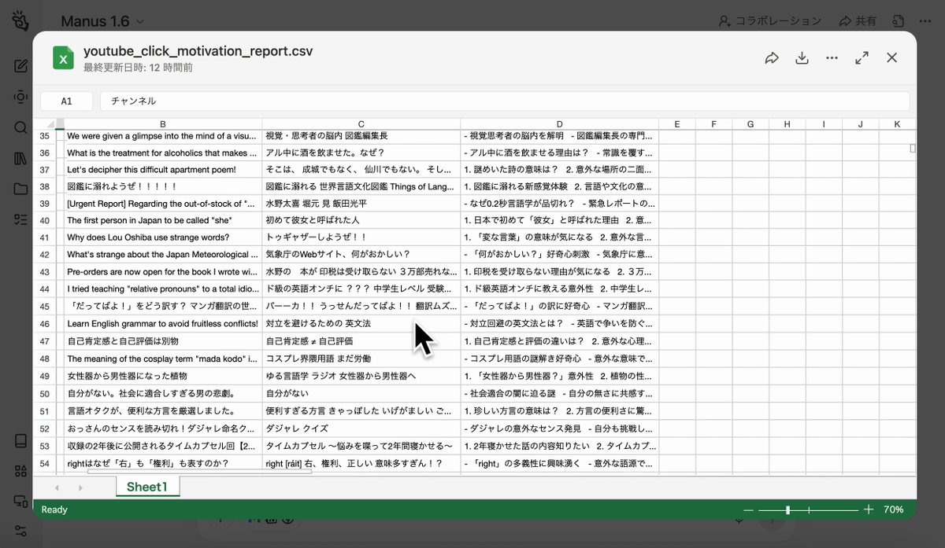Click the zoom in plus button

click(869, 509)
